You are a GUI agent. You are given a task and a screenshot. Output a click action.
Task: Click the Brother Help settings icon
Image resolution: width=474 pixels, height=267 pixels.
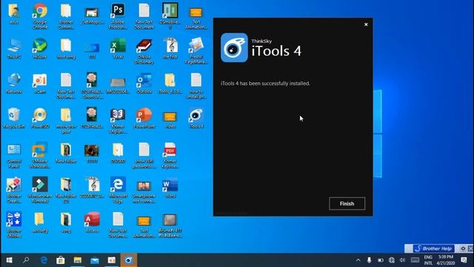pos(463,248)
